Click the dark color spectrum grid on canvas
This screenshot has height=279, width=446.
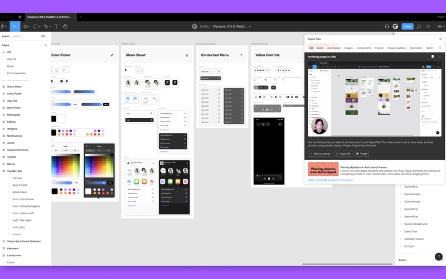99,165
